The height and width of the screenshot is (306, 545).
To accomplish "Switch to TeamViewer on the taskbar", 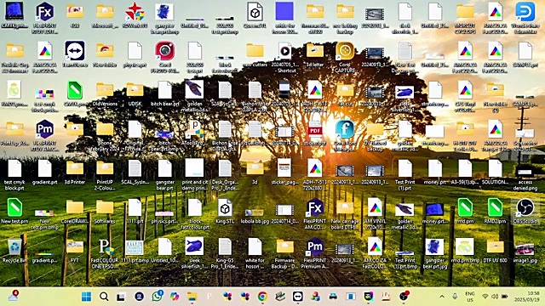I will (298, 297).
